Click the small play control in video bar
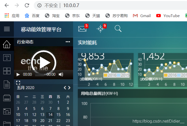 pyautogui.click(x=18, y=74)
